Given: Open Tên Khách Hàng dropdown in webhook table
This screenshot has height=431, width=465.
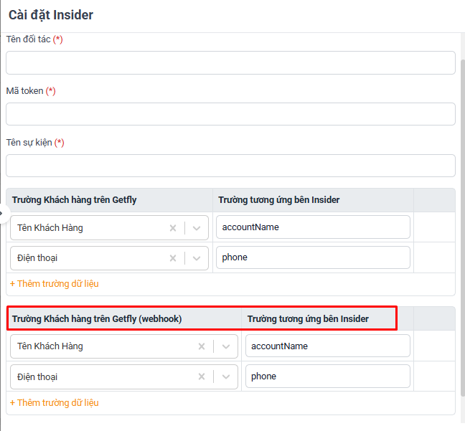Looking at the screenshot, I should (x=226, y=346).
